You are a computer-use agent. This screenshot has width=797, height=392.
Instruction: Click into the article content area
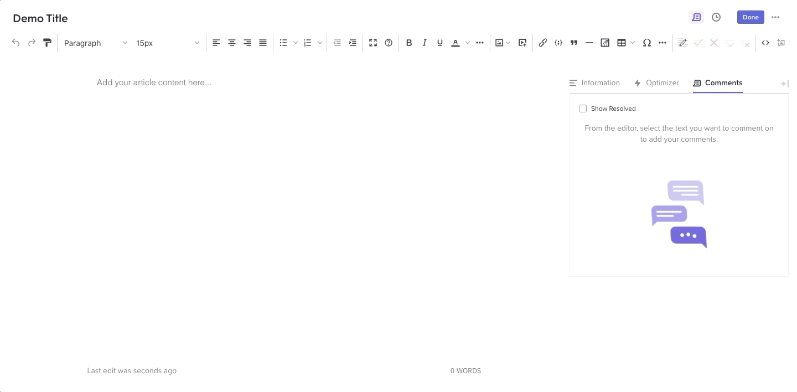(x=154, y=82)
